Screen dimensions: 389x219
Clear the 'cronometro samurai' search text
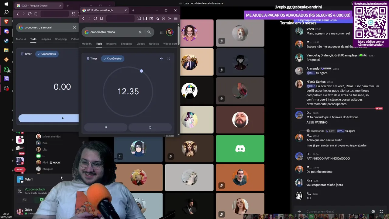click(x=74, y=27)
